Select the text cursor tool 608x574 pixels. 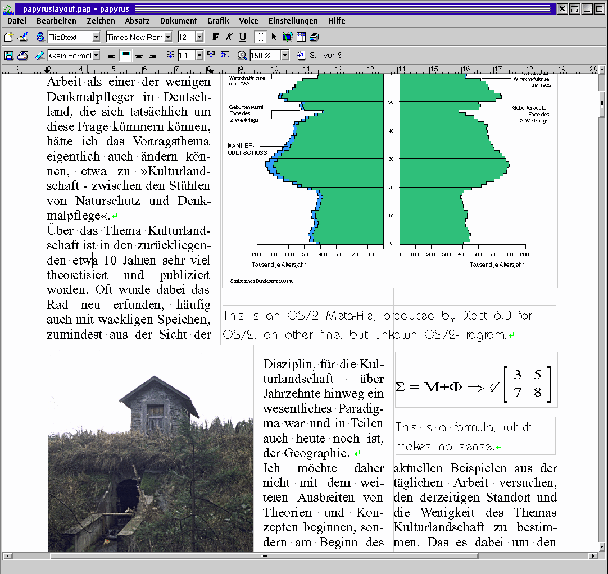pos(261,37)
